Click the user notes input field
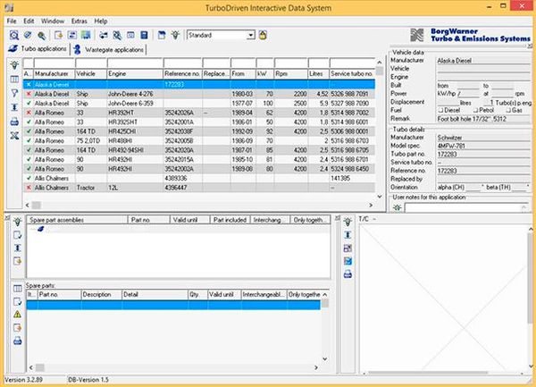Screen dimensions: 536x387 (466, 207)
